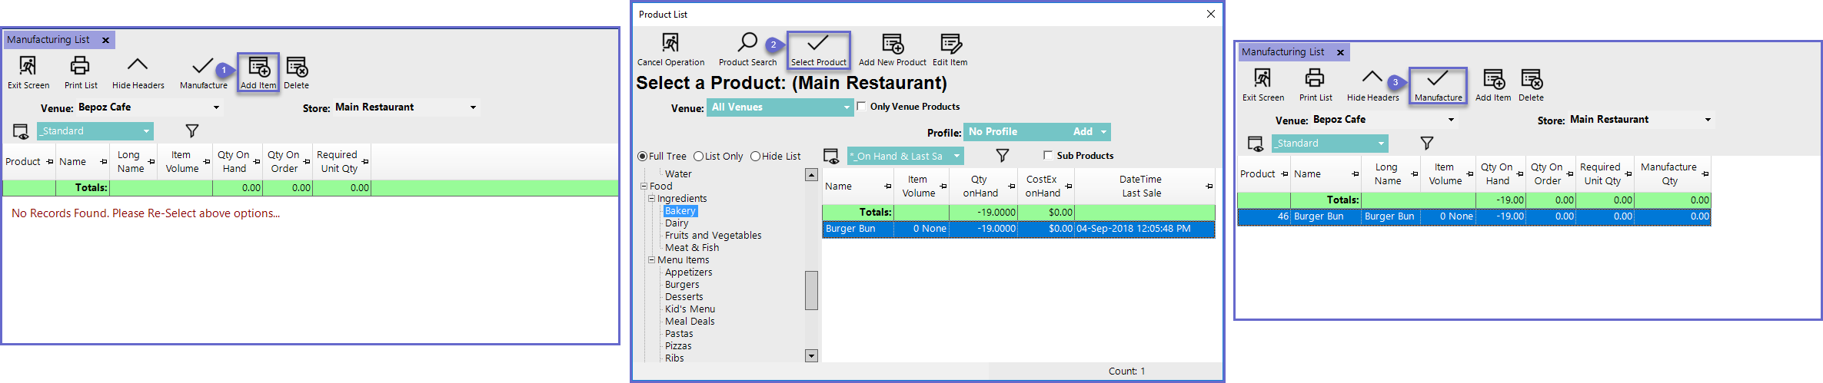The width and height of the screenshot is (1823, 383).
Task: Select the List Only radio option
Action: [699, 157]
